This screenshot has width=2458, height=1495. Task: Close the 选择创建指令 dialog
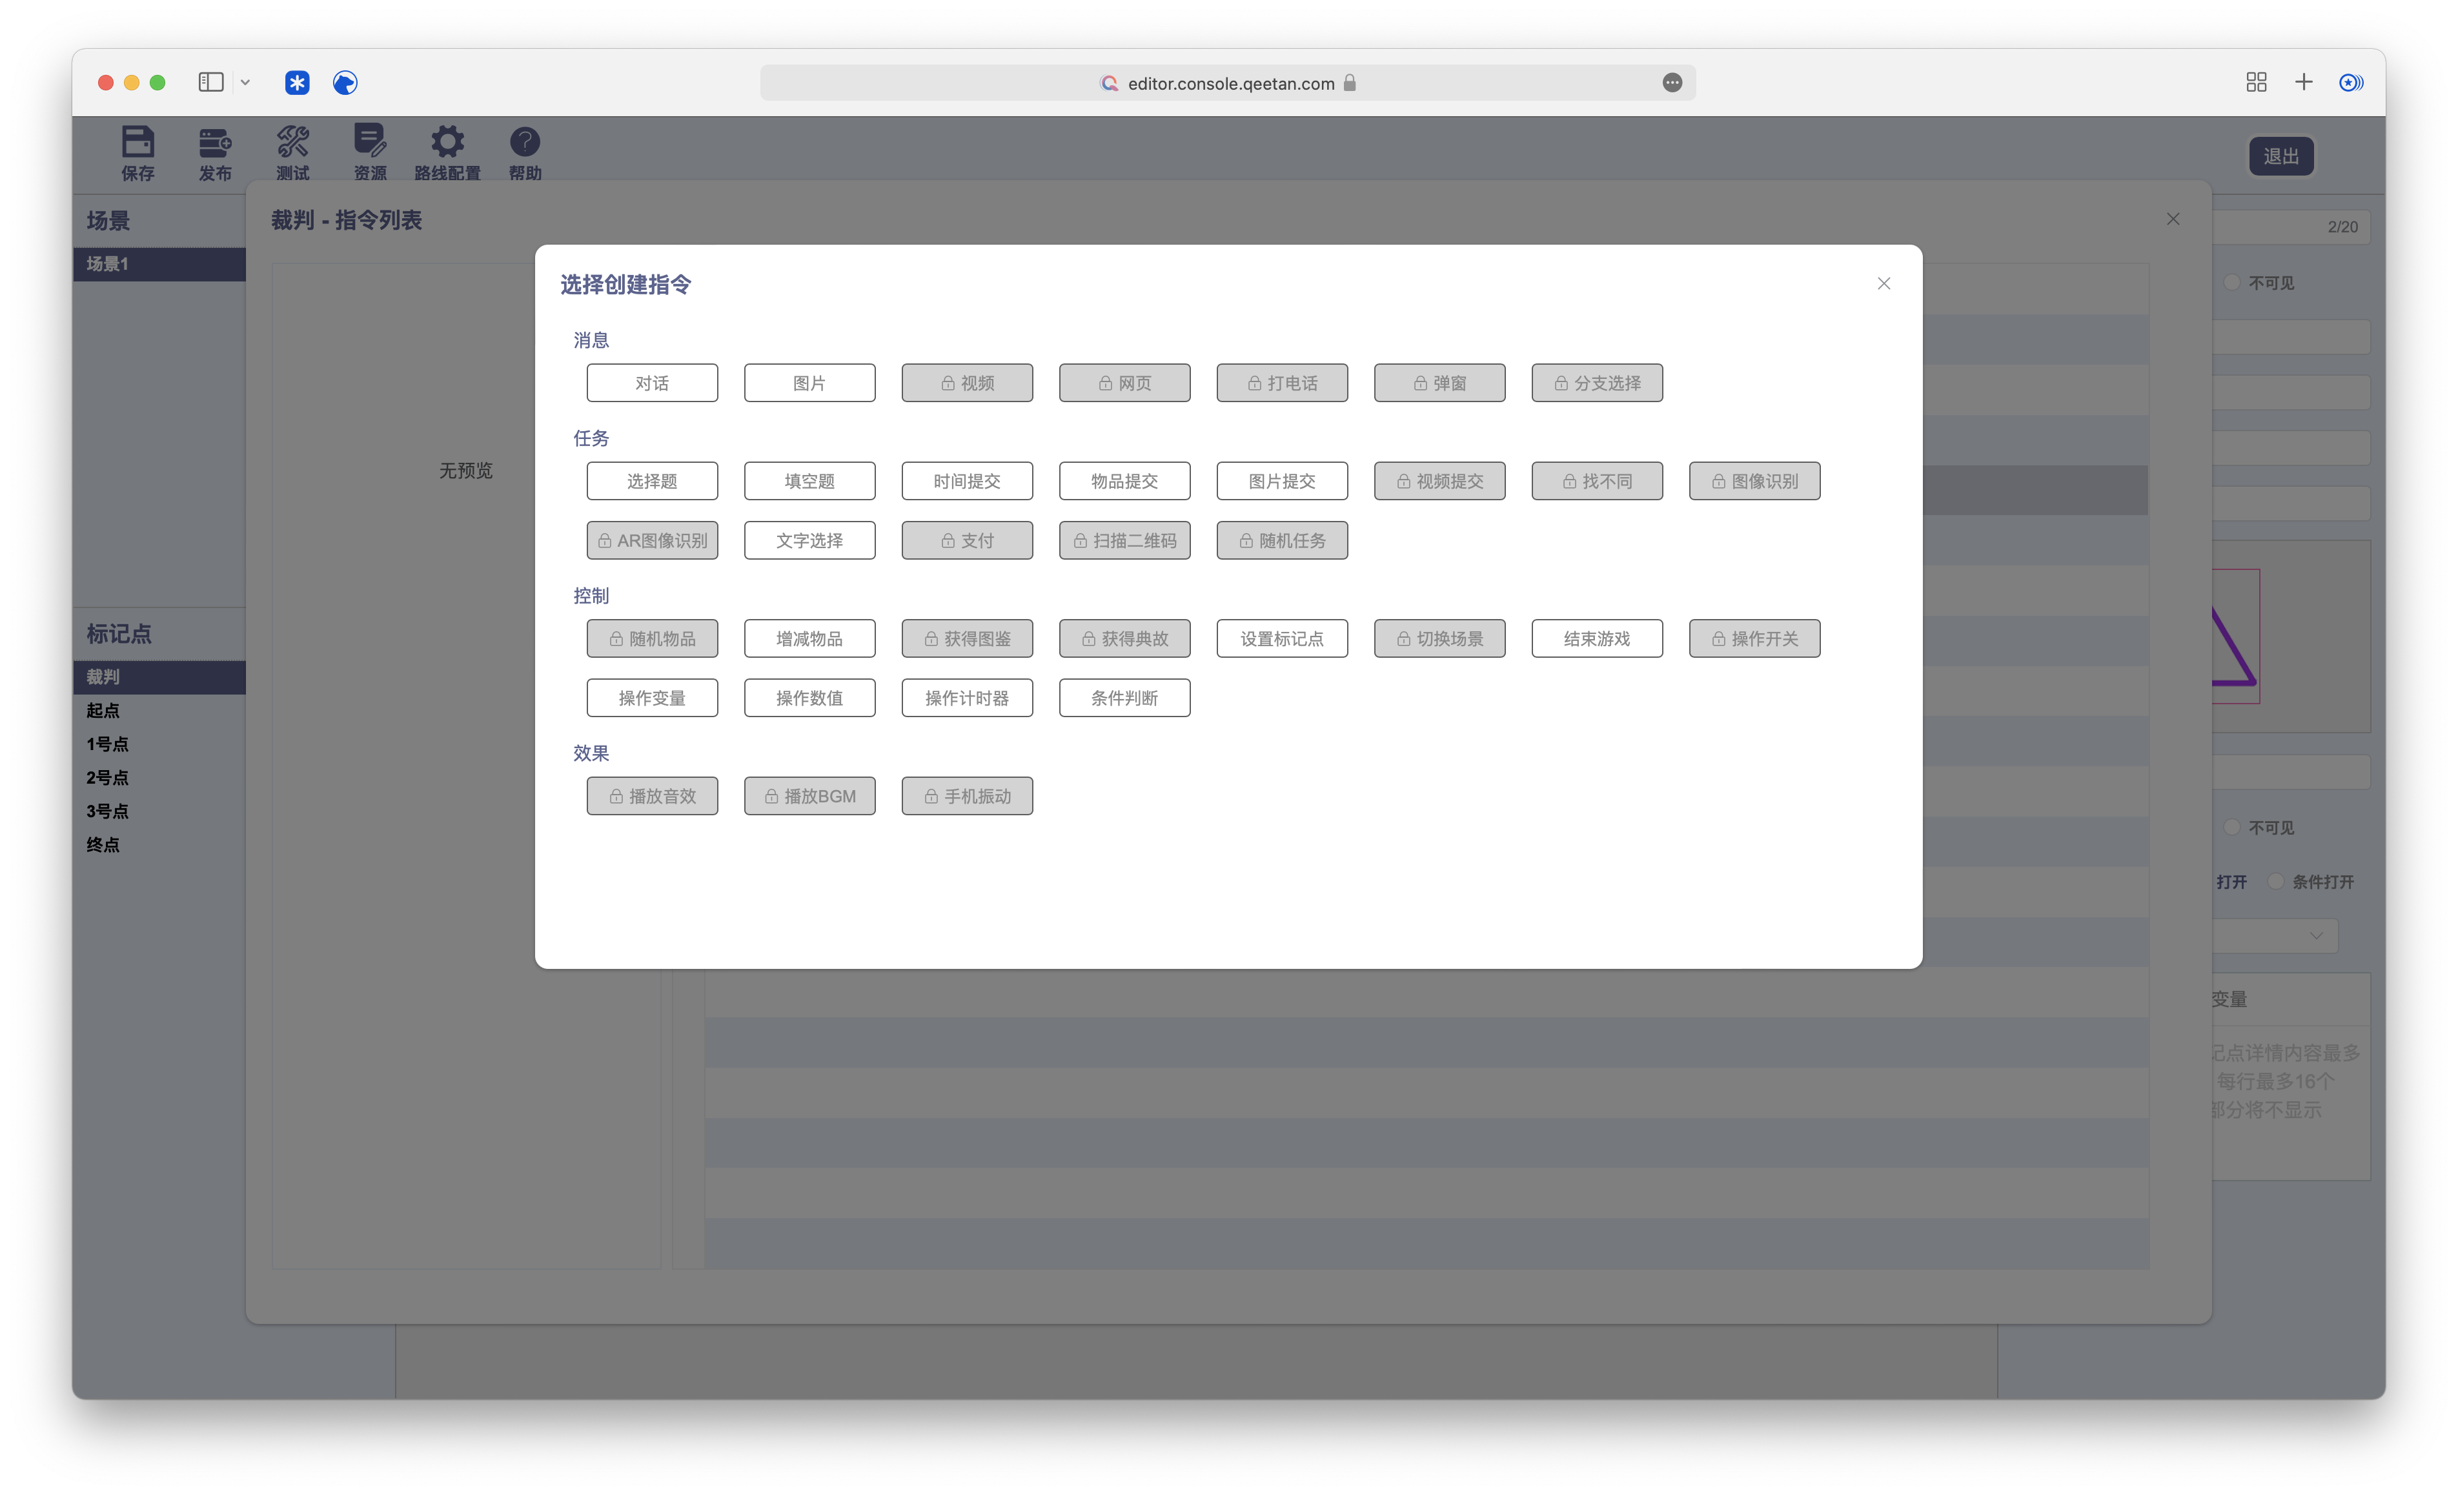1884,284
